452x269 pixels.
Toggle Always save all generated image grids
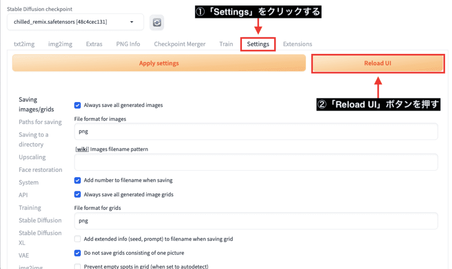tap(78, 194)
